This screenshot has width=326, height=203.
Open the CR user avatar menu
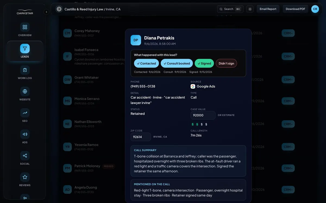pyautogui.click(x=315, y=9)
